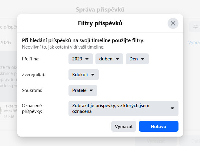
Task: Close the Filtry příspěvků dialog with X
Action: pyautogui.click(x=173, y=23)
